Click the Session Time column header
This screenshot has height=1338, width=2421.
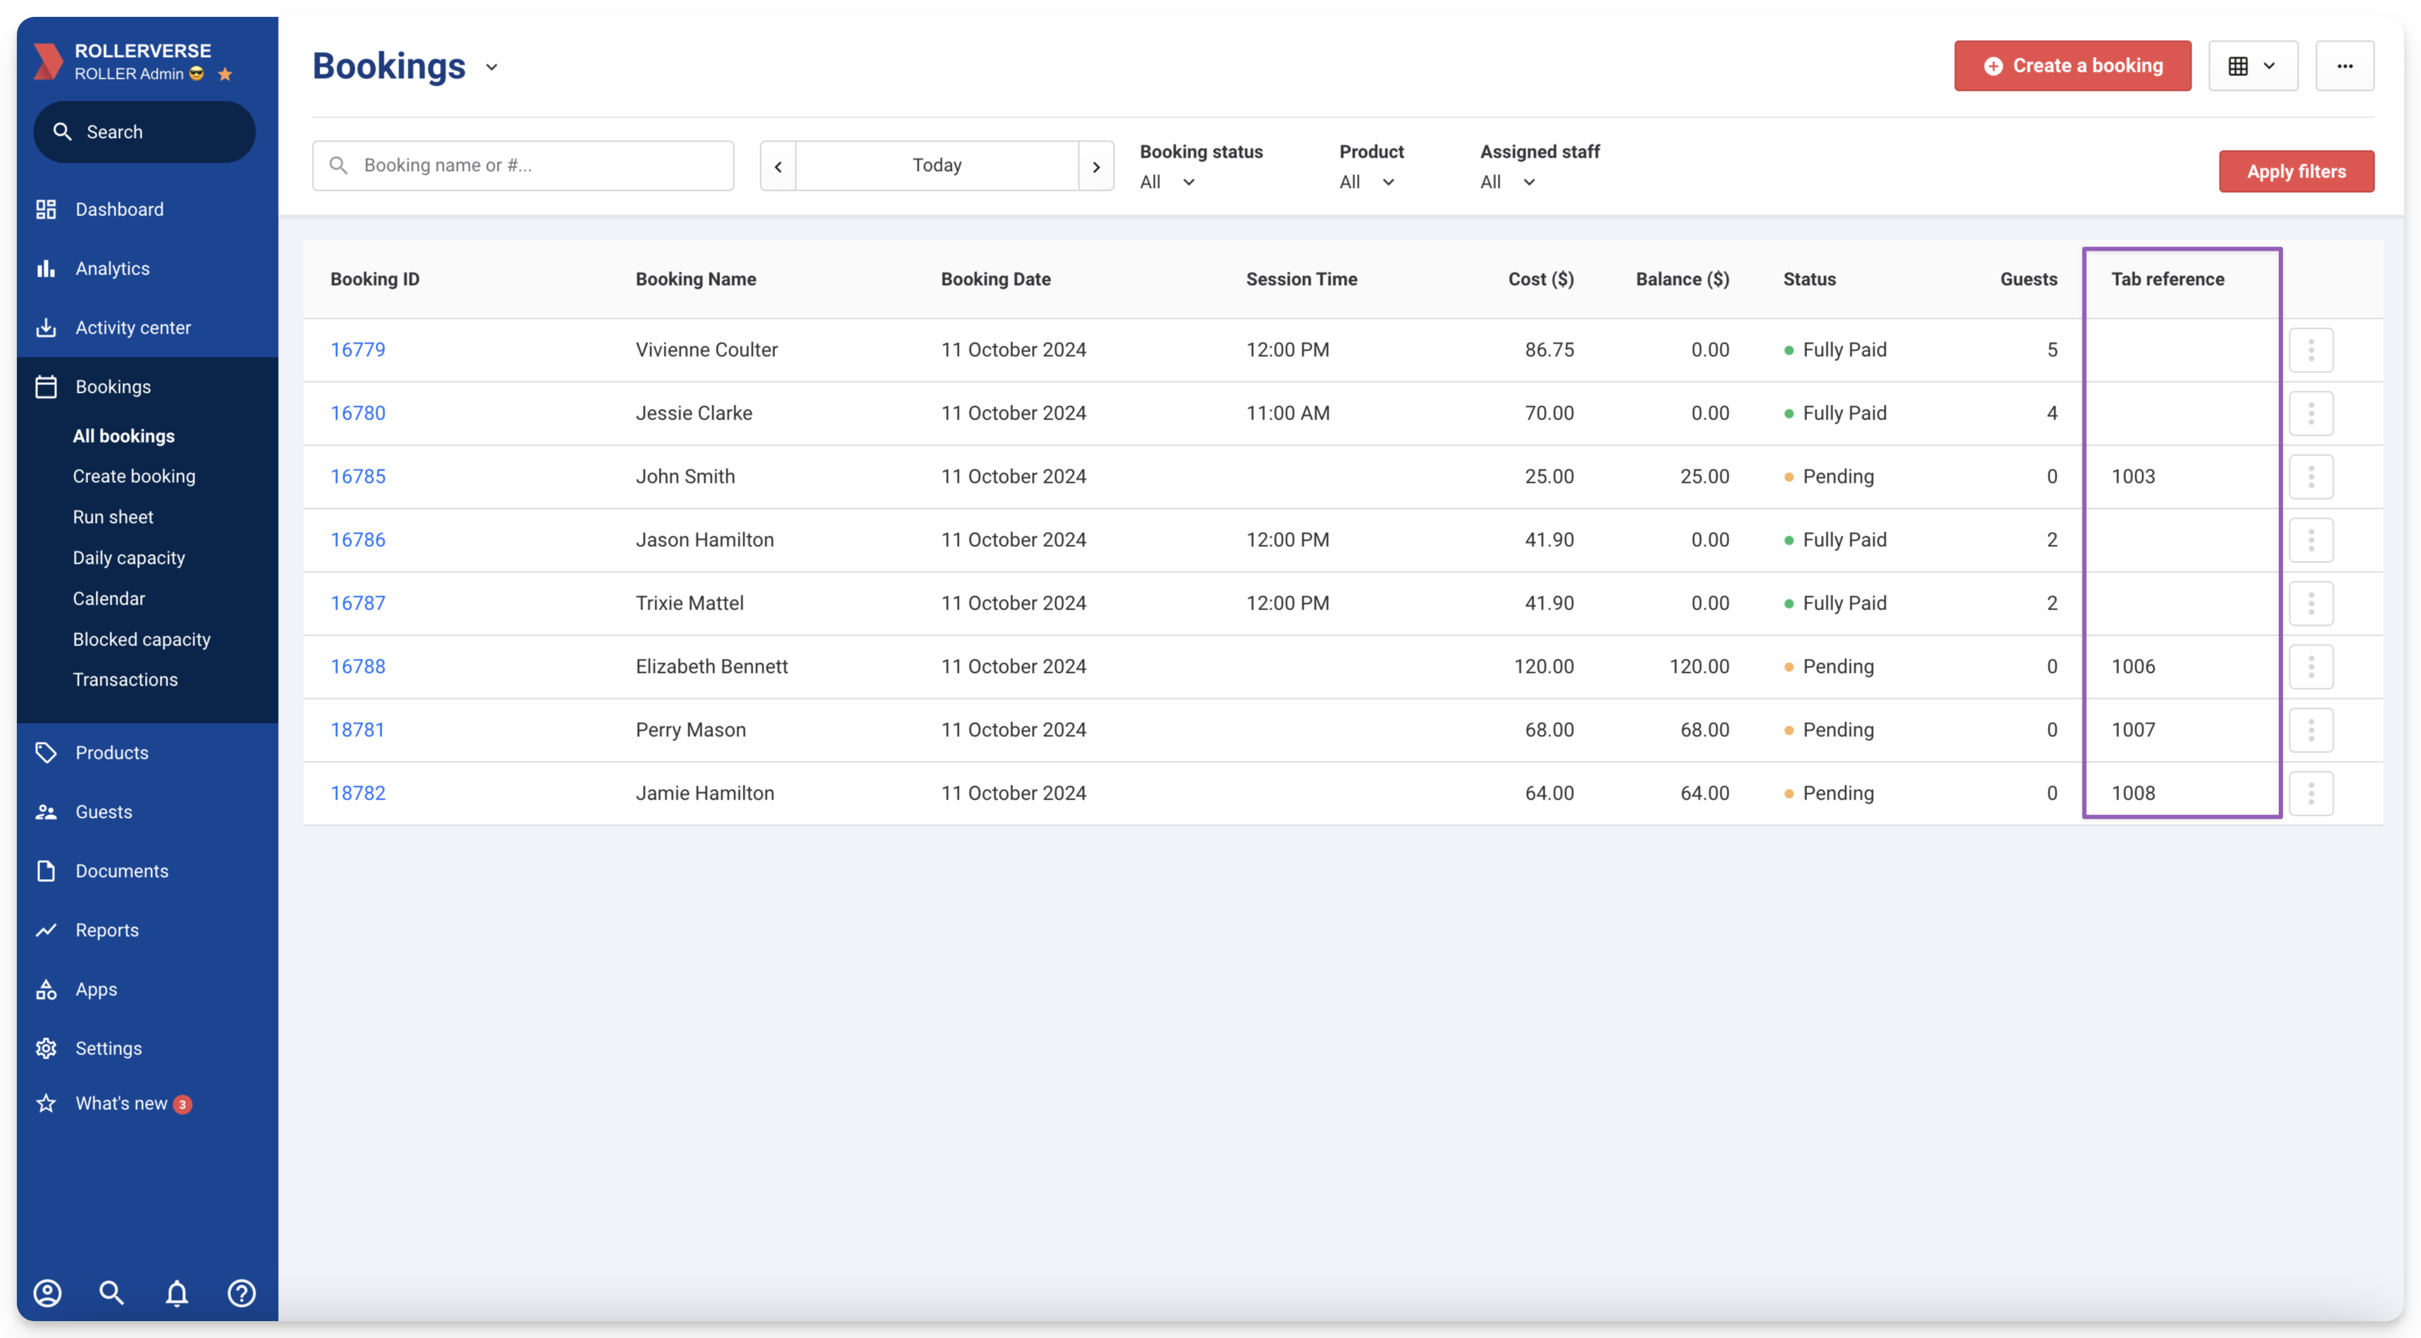click(1302, 280)
